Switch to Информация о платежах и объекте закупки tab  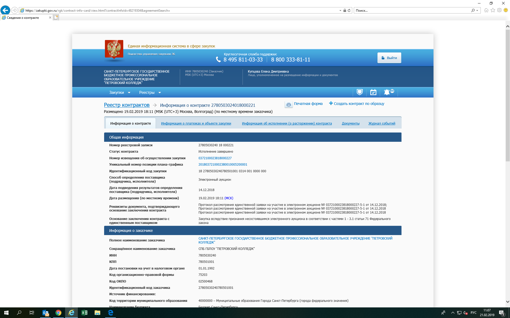point(196,123)
